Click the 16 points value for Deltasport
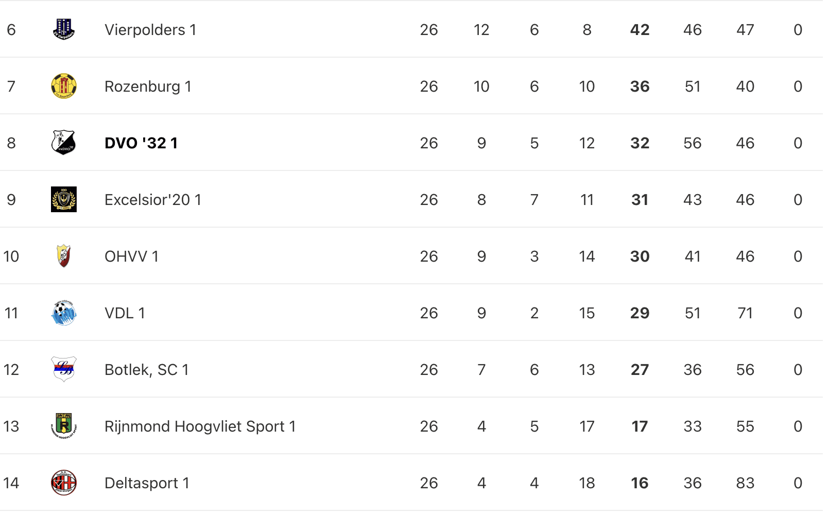The width and height of the screenshot is (829, 513). click(x=640, y=483)
